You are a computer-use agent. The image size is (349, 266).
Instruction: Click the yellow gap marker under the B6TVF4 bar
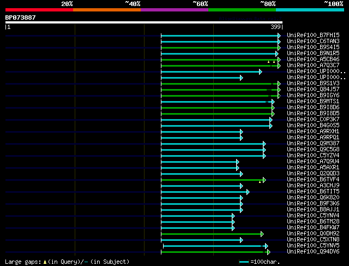point(260,182)
